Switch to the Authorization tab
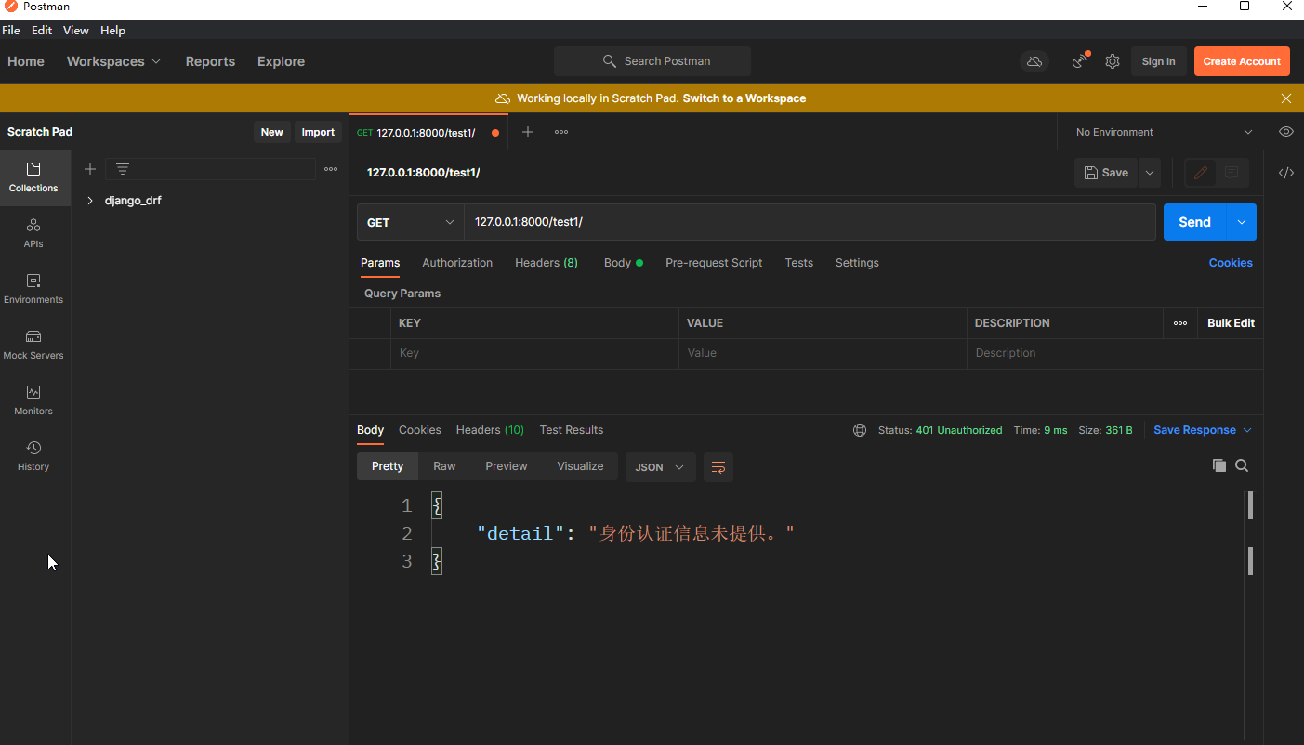The height and width of the screenshot is (745, 1304). pos(457,263)
